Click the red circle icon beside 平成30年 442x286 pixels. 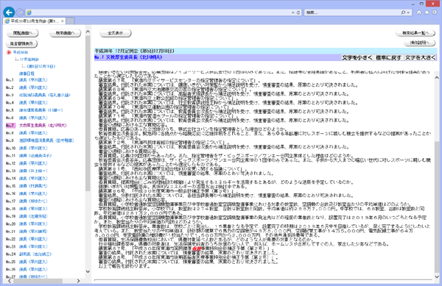click(x=9, y=52)
